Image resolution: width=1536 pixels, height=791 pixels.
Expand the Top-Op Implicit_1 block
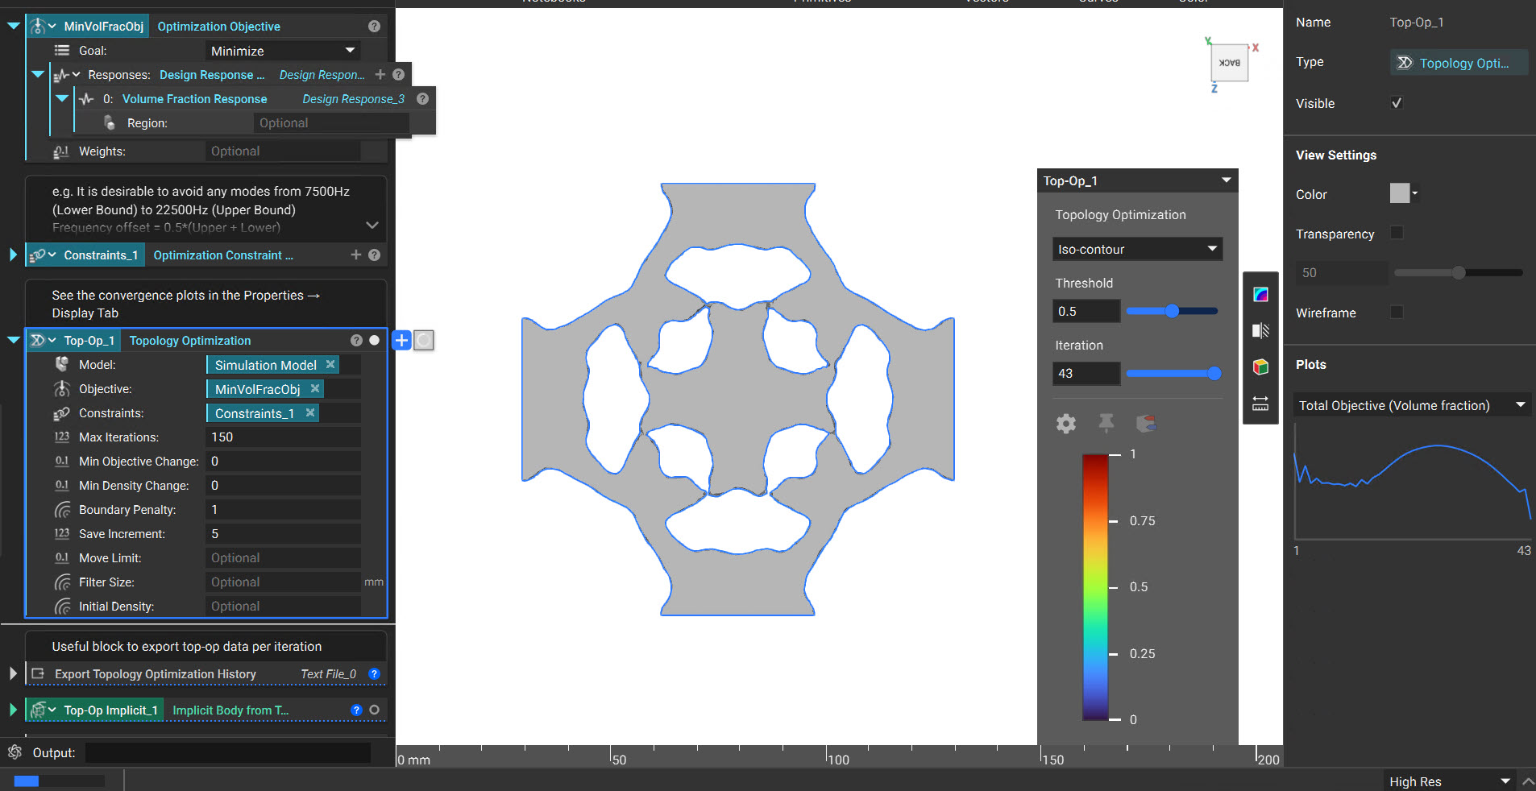tap(13, 710)
